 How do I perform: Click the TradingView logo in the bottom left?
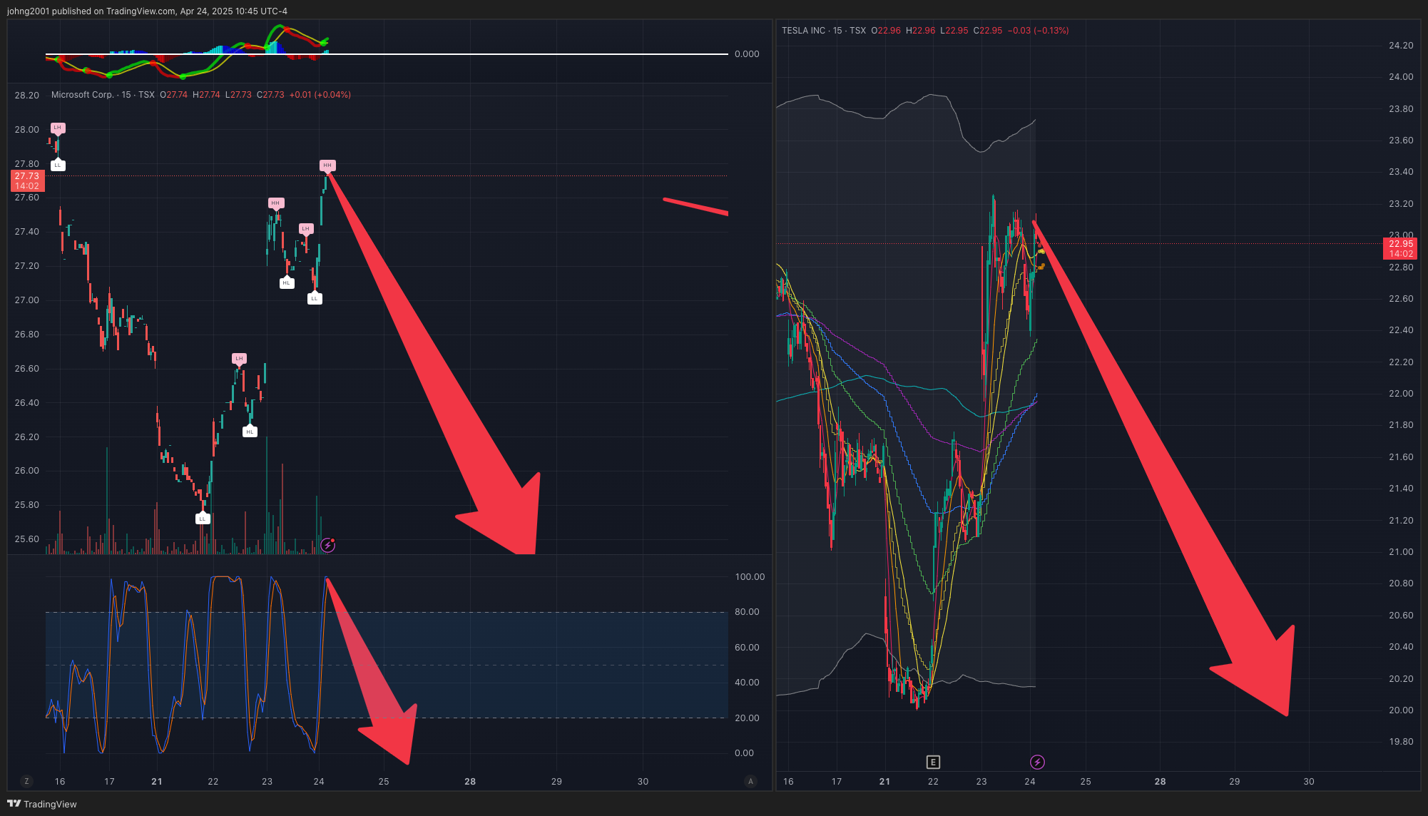coord(43,804)
